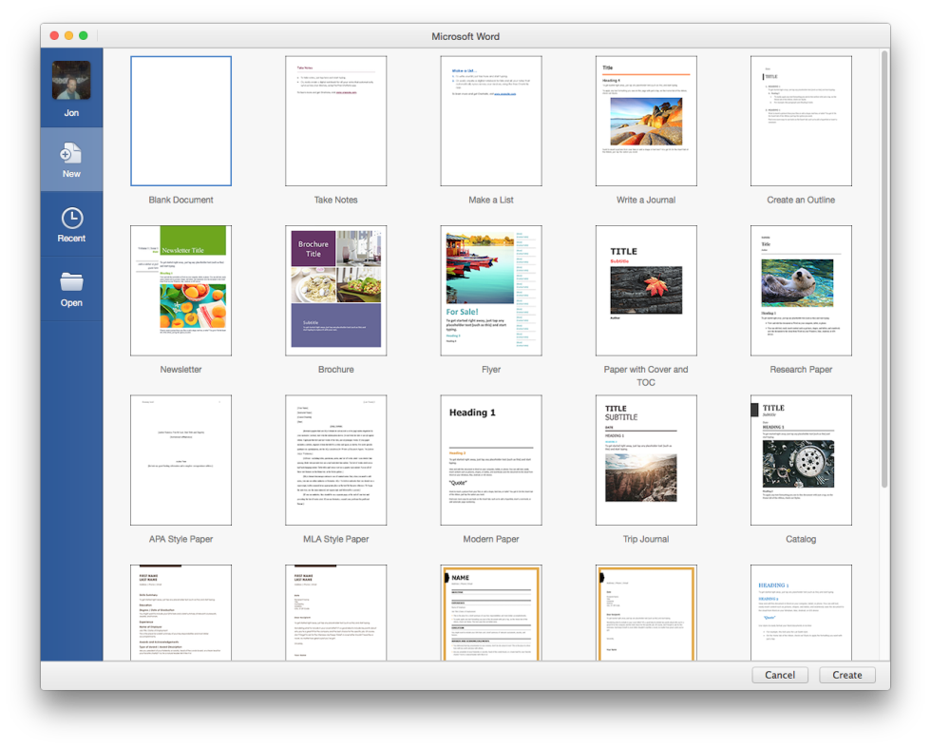The height and width of the screenshot is (748, 931).
Task: Click the "Flyer" caption below the thumbnail
Action: [491, 370]
